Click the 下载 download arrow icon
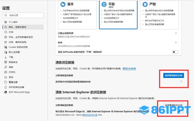 pos(5,57)
